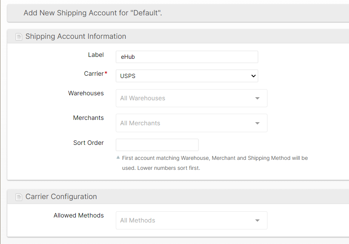
Task: Focus the empty Sort Order input box
Action: 157,145
